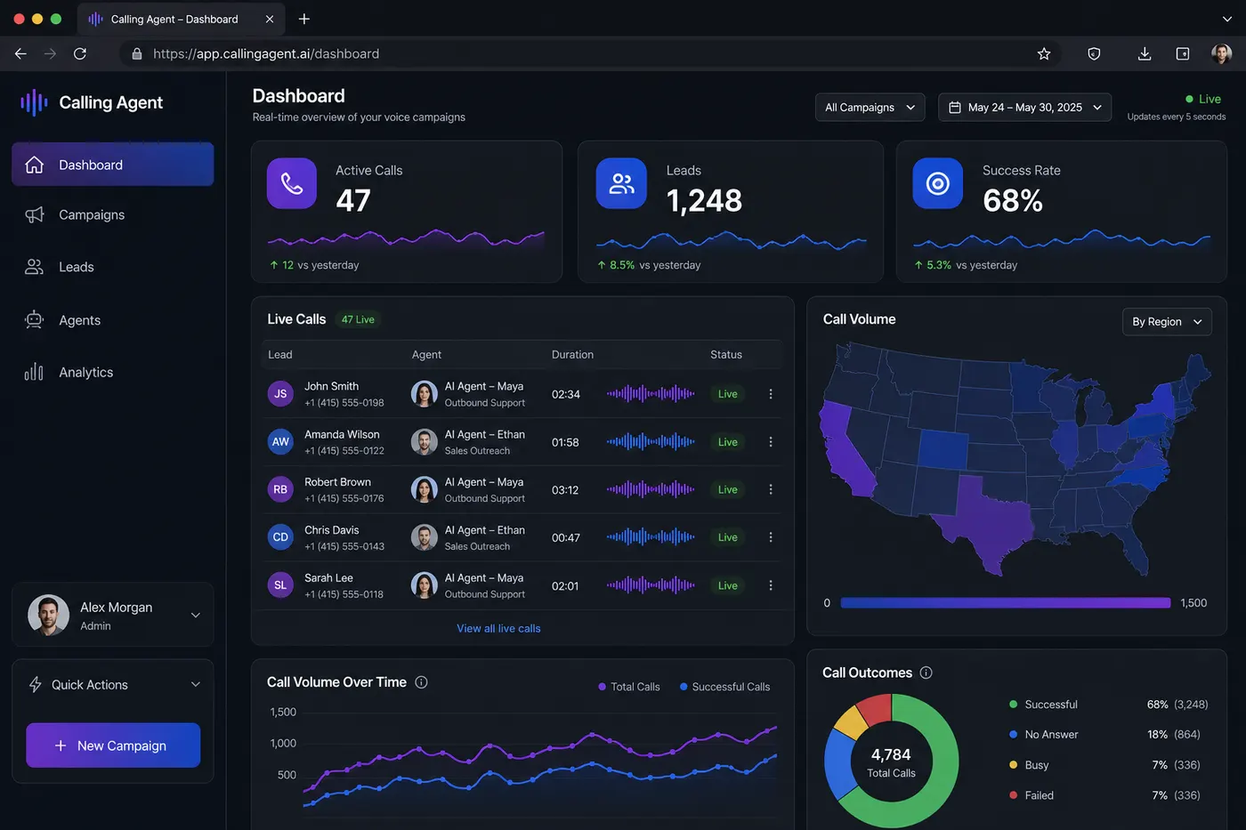Click the Leads card people icon

(x=621, y=183)
